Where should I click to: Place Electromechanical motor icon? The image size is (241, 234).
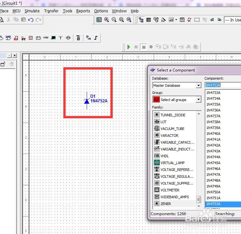(68, 38)
